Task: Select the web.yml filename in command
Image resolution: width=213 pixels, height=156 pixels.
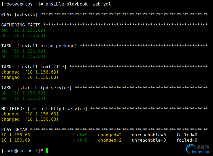Action: pos(102,4)
